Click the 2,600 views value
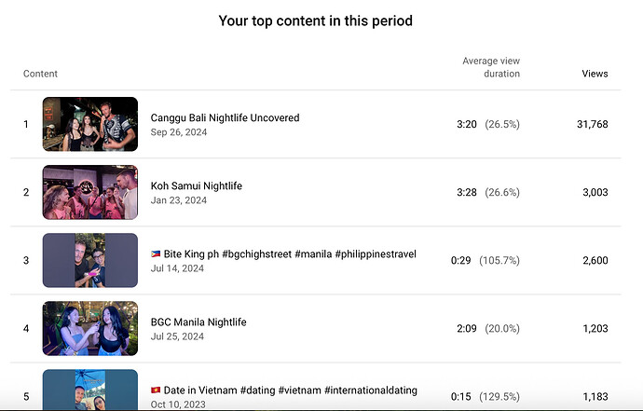Viewport: 643px width, 411px height. pyautogui.click(x=595, y=260)
